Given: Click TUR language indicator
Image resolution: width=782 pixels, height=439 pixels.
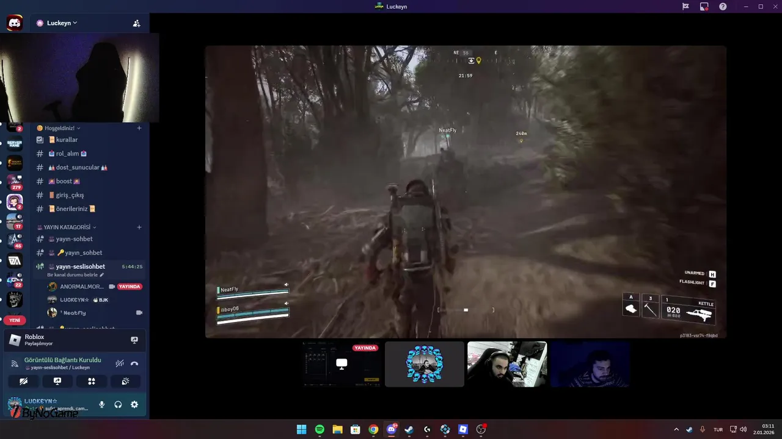Looking at the screenshot, I should coord(718,429).
